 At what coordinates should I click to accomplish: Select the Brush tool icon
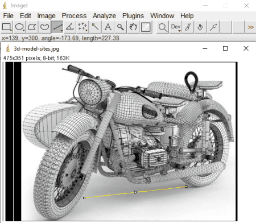click(188, 27)
